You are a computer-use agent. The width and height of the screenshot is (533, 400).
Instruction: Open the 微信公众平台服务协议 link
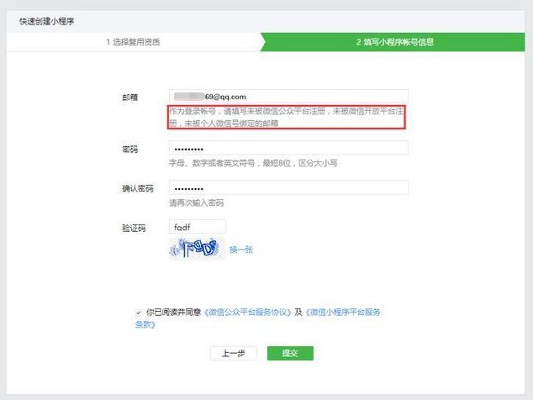tap(247, 313)
